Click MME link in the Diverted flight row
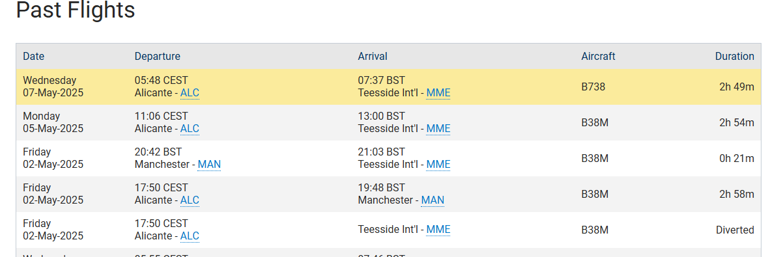This screenshot has width=768, height=257. (x=438, y=230)
